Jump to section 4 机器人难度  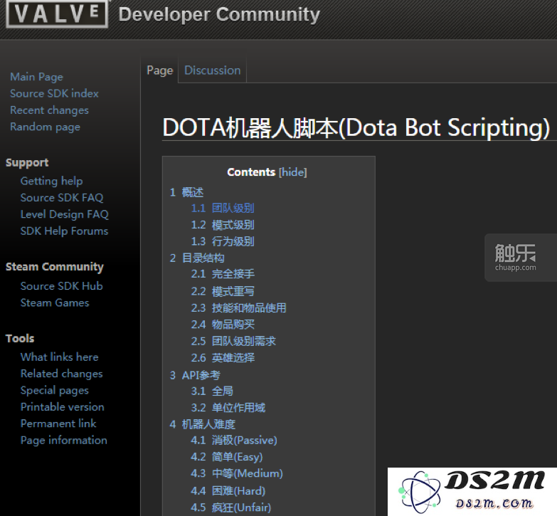[202, 424]
